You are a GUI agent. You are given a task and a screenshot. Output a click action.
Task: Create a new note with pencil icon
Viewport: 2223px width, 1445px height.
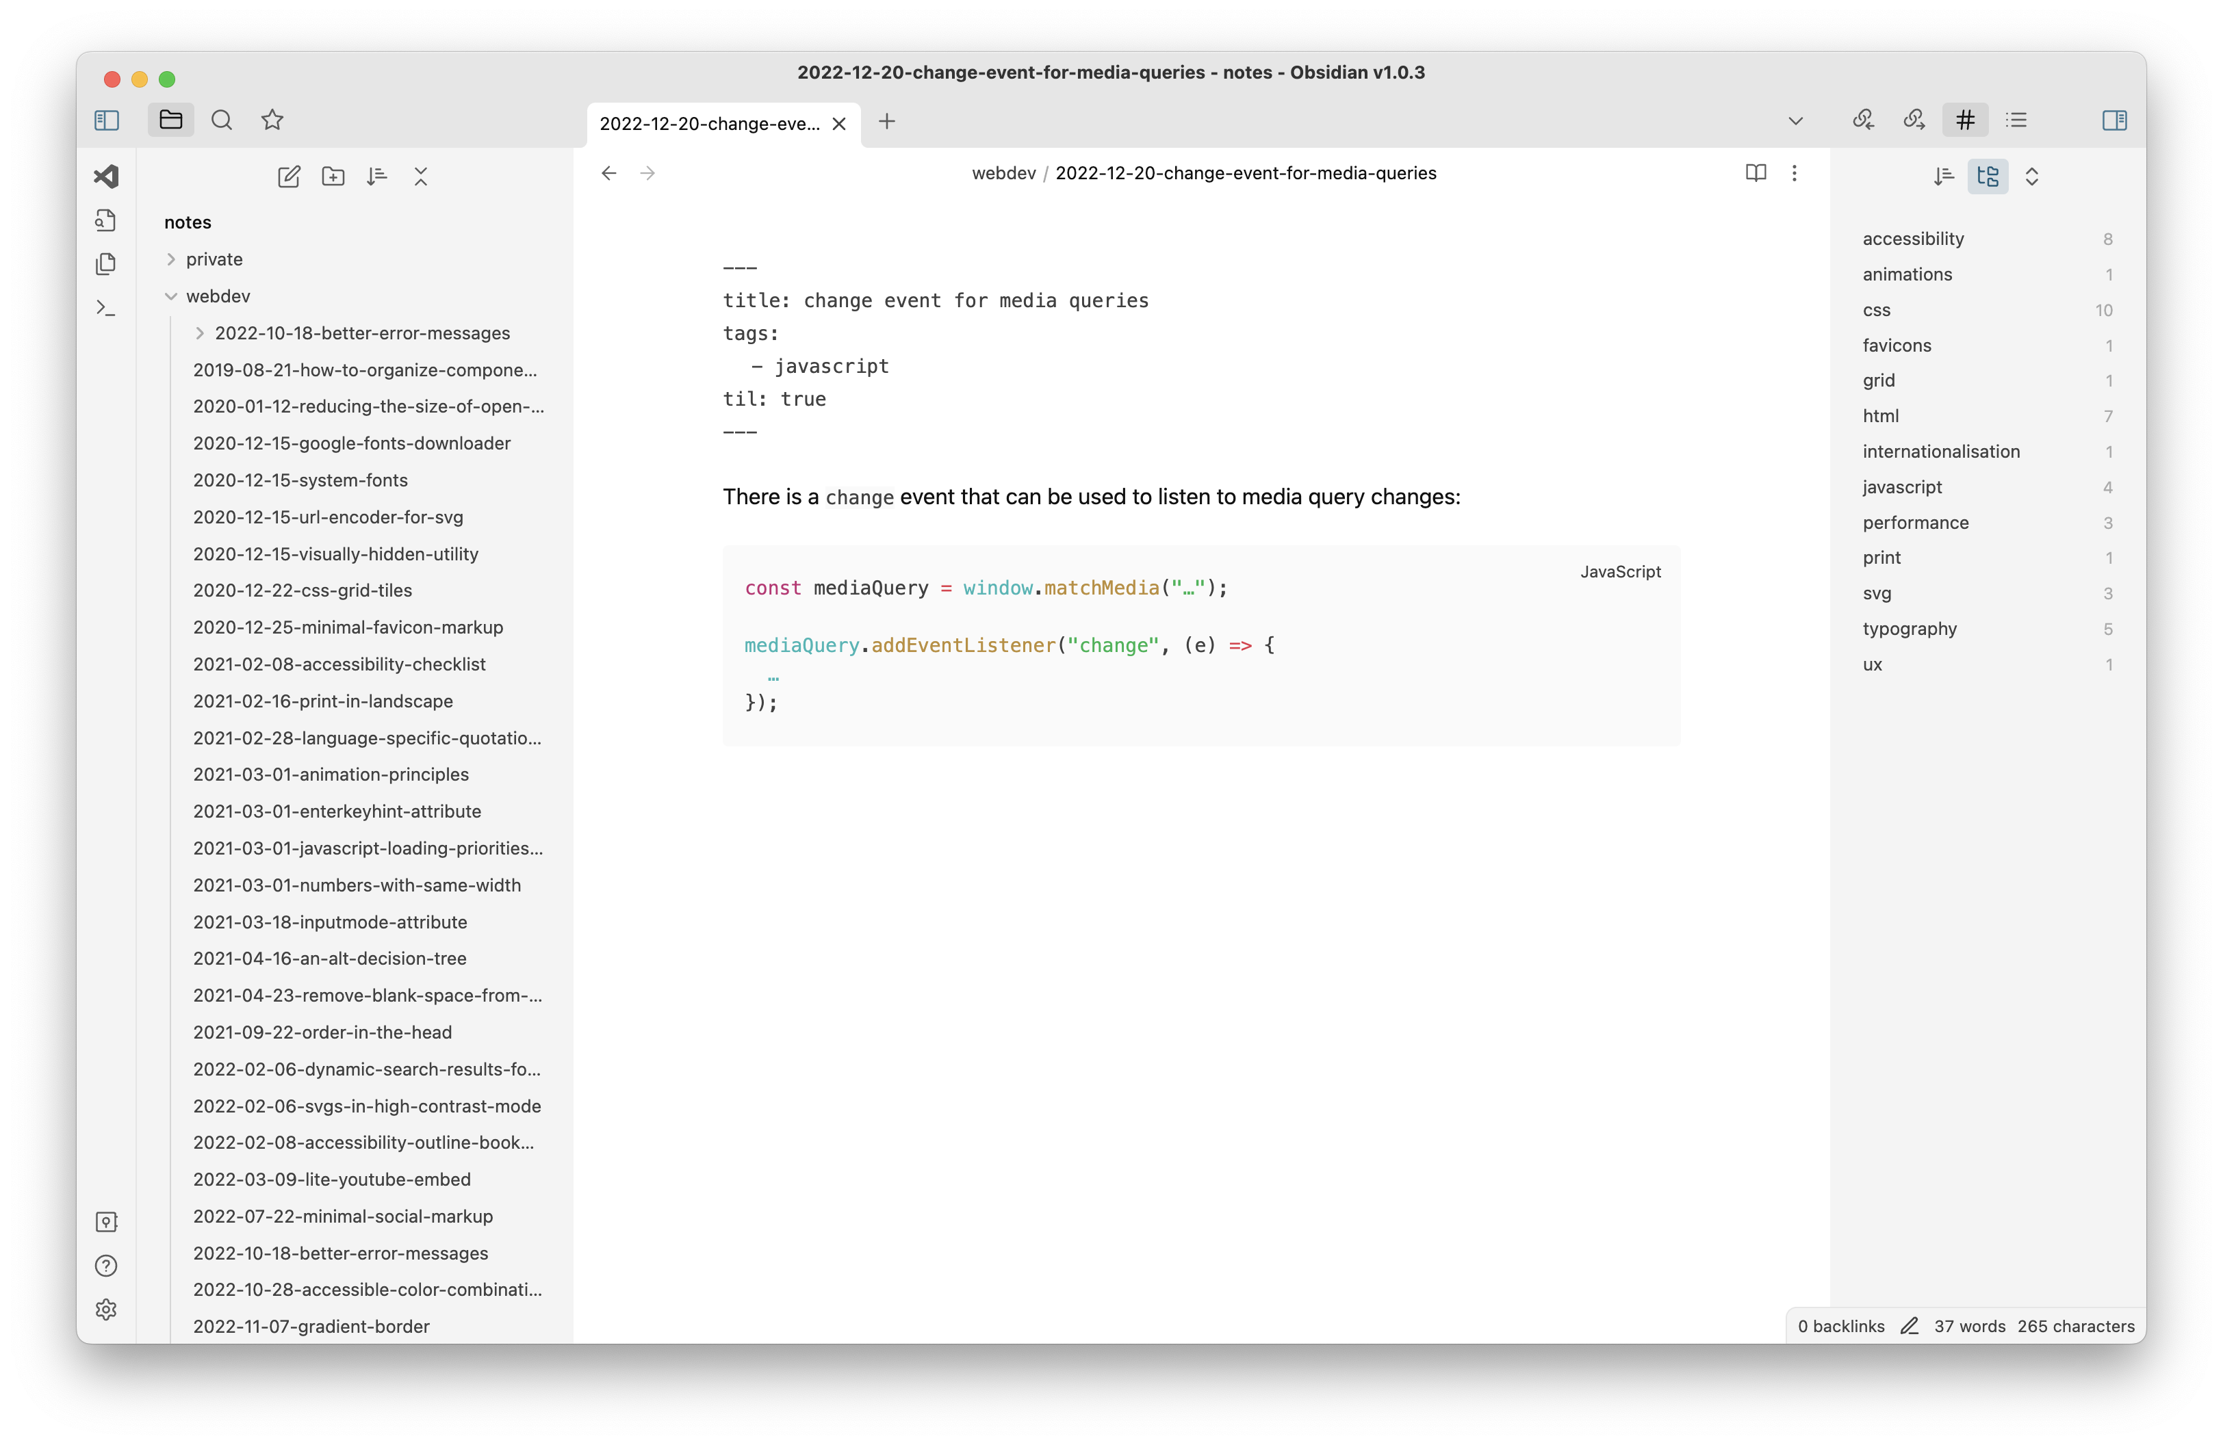pos(289,177)
